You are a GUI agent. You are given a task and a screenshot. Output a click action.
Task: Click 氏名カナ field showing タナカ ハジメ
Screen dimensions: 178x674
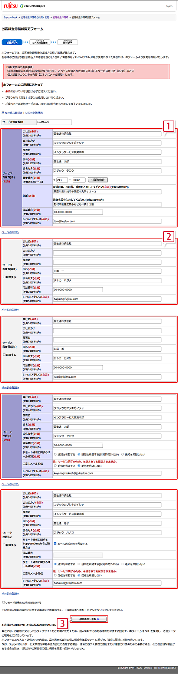point(107,280)
